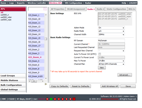Open the Static Configuration tab
Image resolution: width=142 pixels, height=108 pixels.
(x=116, y=9)
